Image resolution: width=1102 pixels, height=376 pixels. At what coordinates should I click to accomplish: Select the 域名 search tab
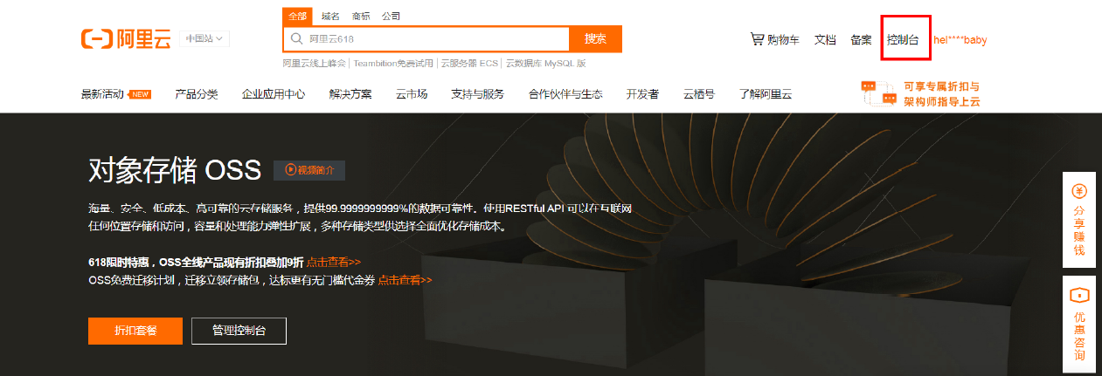330,17
